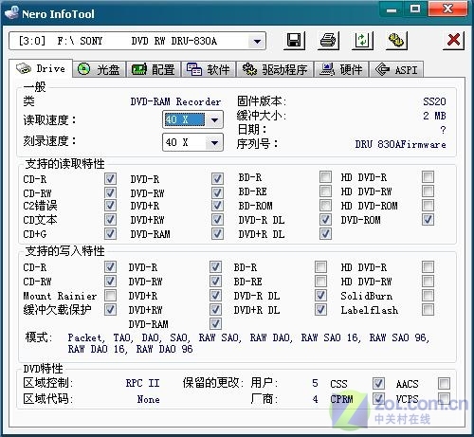Click the Print icon in the toolbar
Screen dimensions: 474x437
pos(328,41)
